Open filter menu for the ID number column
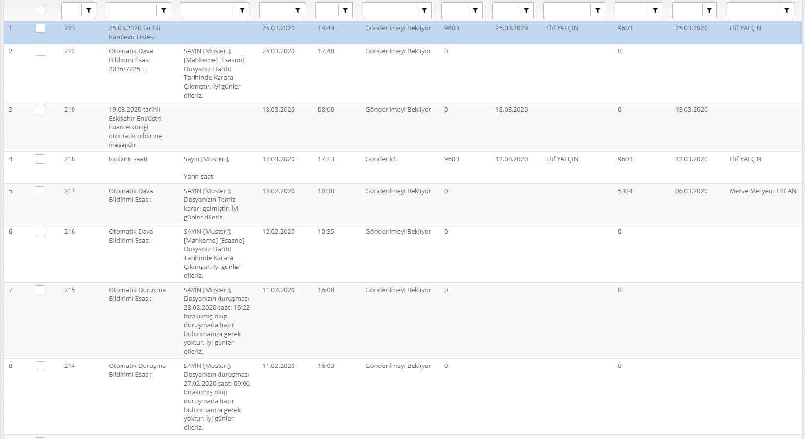 tap(89, 10)
